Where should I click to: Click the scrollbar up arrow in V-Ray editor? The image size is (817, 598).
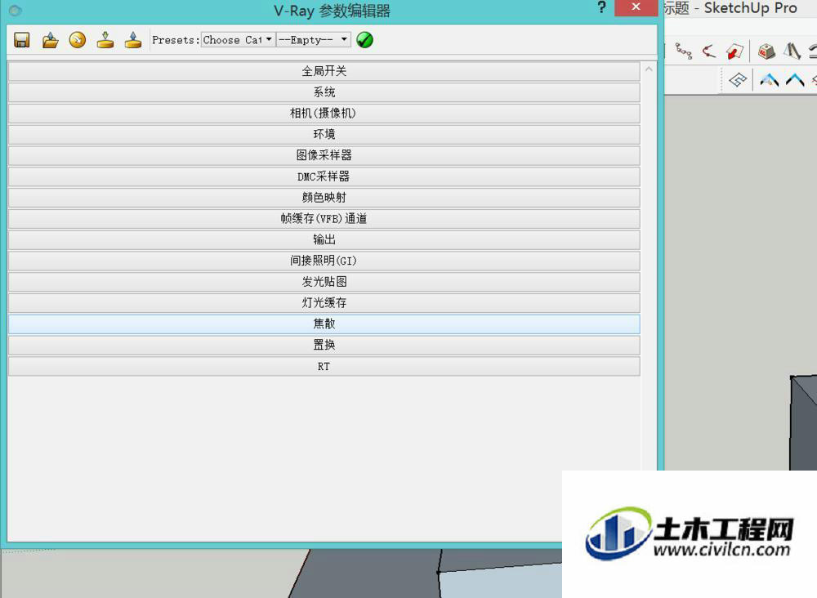click(x=649, y=69)
